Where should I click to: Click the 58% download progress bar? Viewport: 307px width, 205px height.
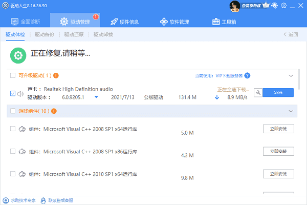pyautogui.click(x=278, y=93)
